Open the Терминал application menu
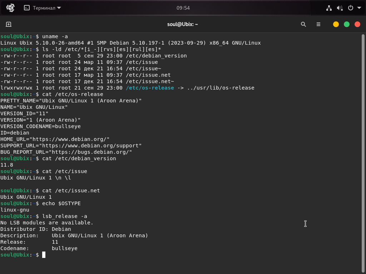 pyautogui.click(x=43, y=8)
